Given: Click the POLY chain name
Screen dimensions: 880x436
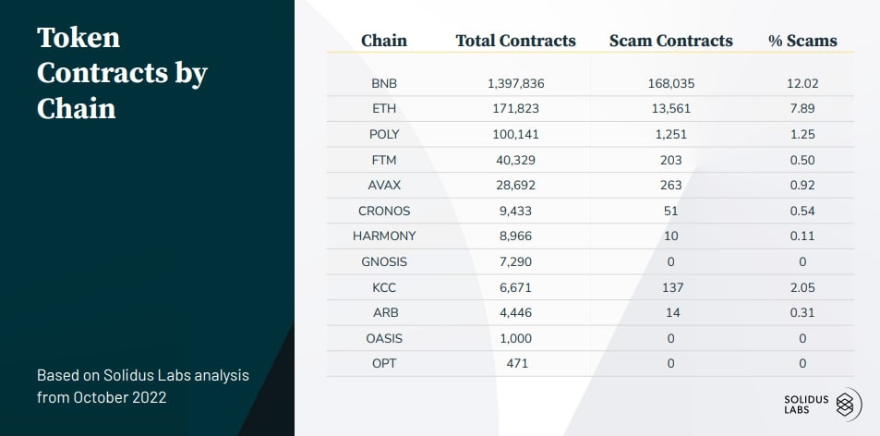Looking at the screenshot, I should click(383, 134).
